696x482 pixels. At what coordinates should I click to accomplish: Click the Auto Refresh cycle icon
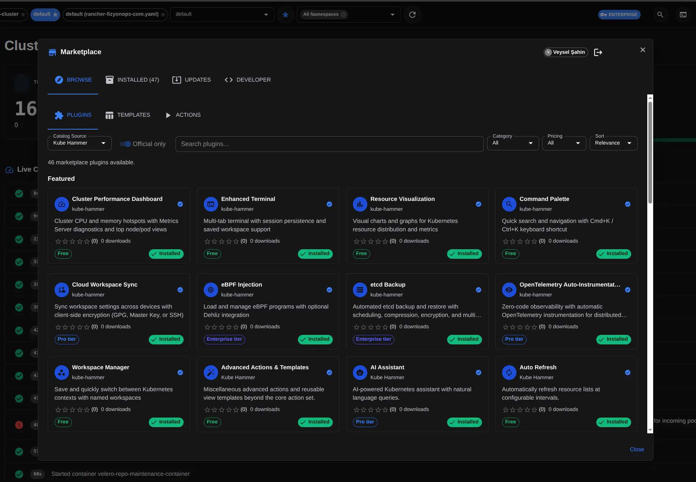coord(509,373)
